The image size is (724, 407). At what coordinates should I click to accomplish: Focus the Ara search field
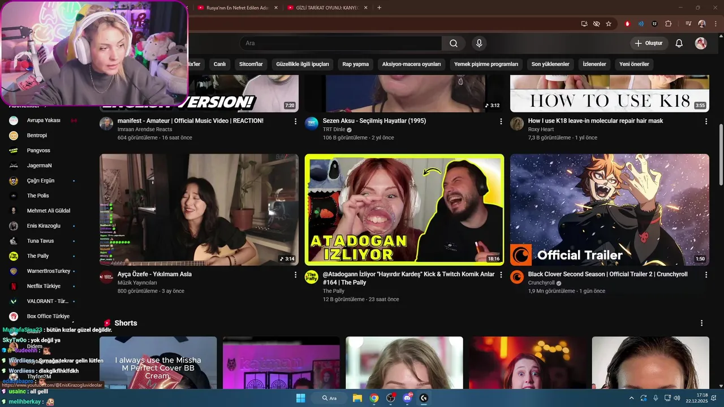coord(341,44)
